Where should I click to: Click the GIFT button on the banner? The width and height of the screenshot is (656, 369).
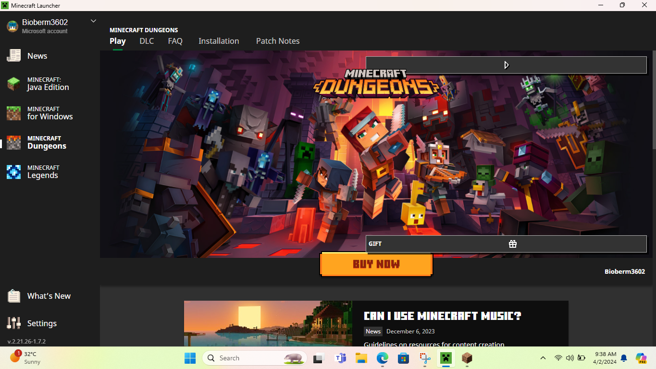pyautogui.click(x=506, y=244)
